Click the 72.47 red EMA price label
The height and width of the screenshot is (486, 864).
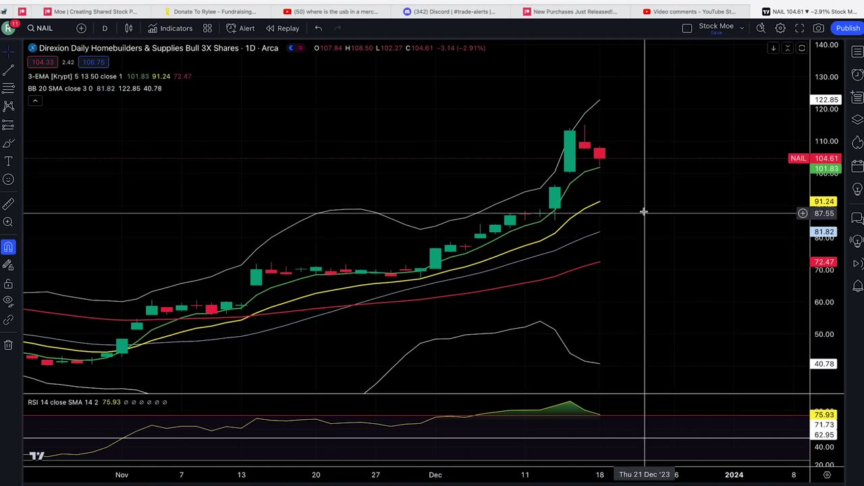(825, 262)
